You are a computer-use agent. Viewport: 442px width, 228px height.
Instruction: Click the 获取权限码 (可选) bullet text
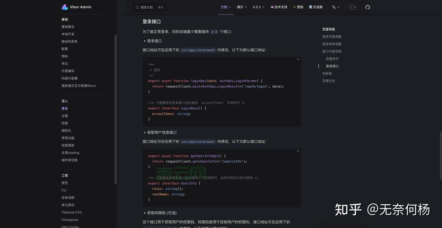tap(162, 213)
